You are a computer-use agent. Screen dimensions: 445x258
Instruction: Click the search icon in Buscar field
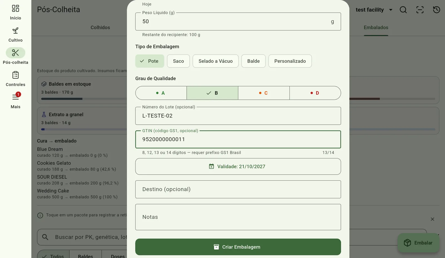point(45,237)
